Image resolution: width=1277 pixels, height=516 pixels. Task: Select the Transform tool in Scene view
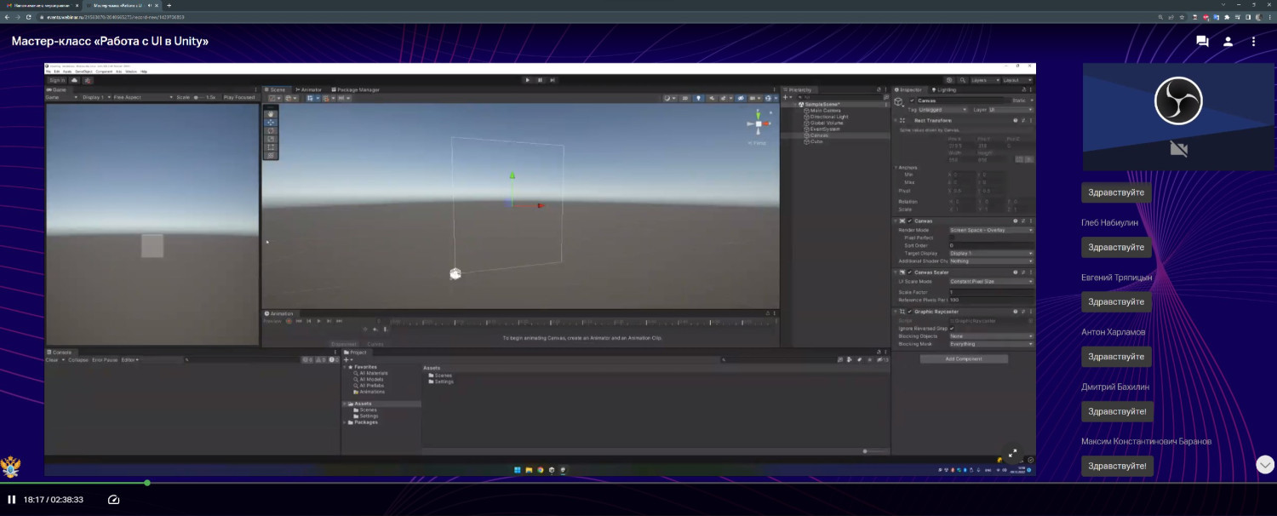coord(272,156)
